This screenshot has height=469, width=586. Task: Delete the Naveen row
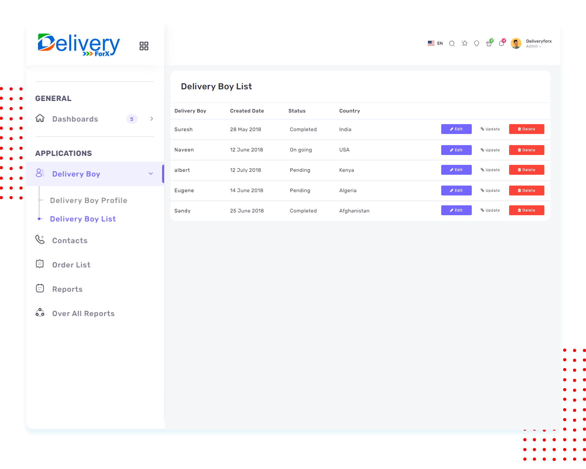pos(526,150)
